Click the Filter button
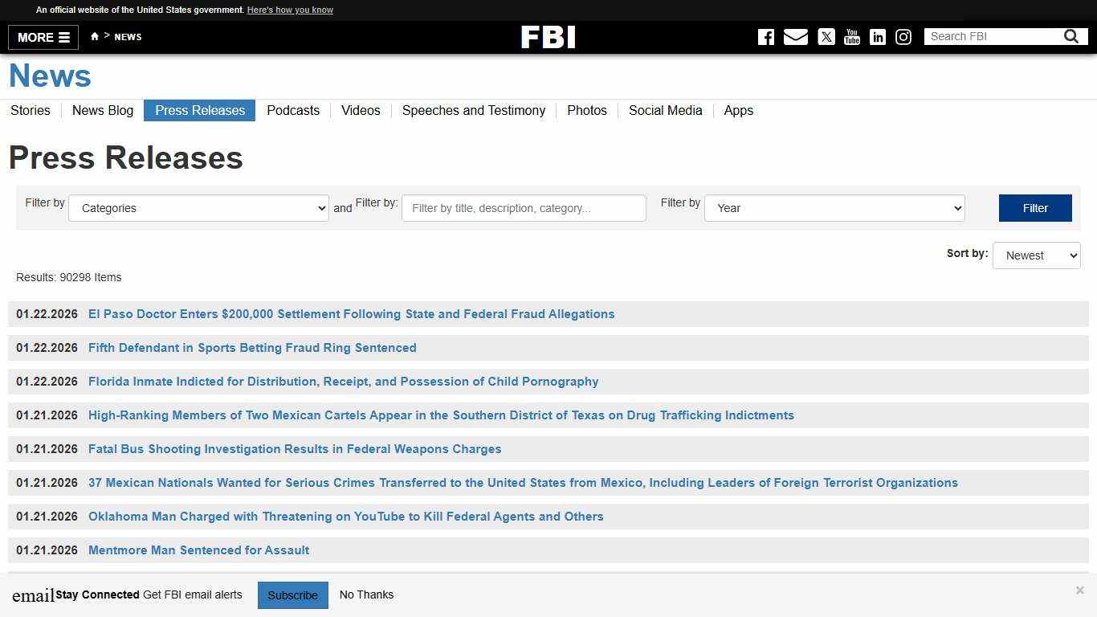The image size is (1097, 617). click(1034, 208)
